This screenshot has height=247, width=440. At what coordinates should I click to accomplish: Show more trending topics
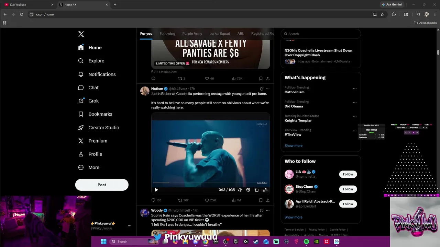click(x=294, y=145)
